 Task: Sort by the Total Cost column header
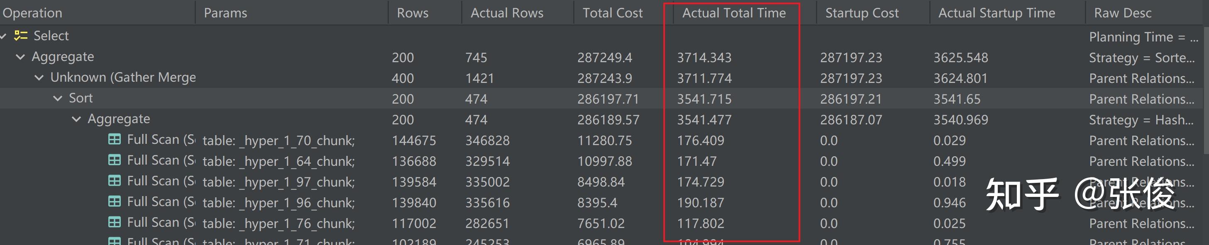point(613,13)
